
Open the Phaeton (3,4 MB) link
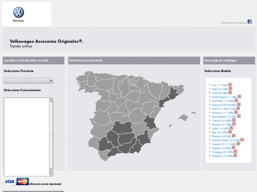pyautogui.click(x=222, y=156)
